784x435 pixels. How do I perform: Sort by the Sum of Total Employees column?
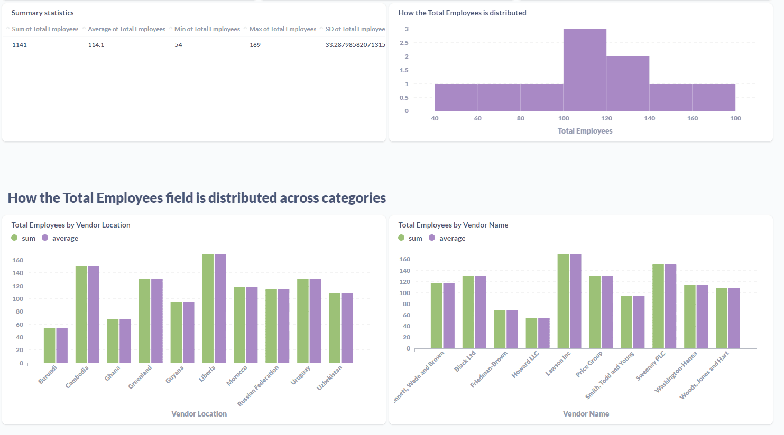45,29
